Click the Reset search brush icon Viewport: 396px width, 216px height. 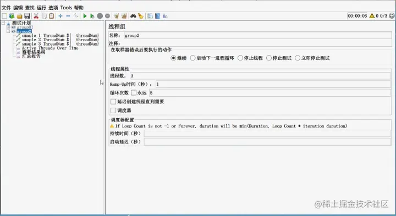[141, 16]
